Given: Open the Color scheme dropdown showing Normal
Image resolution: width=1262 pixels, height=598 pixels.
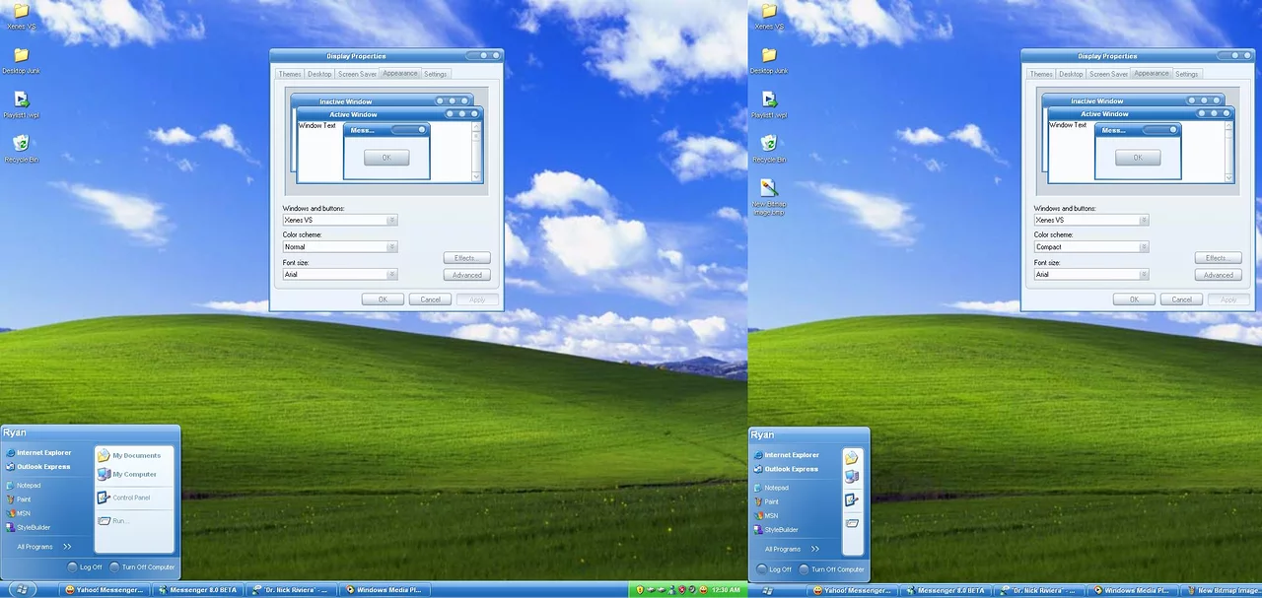Looking at the screenshot, I should point(340,247).
